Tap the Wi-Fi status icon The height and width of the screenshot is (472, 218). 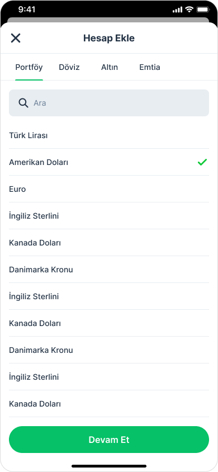click(x=189, y=10)
